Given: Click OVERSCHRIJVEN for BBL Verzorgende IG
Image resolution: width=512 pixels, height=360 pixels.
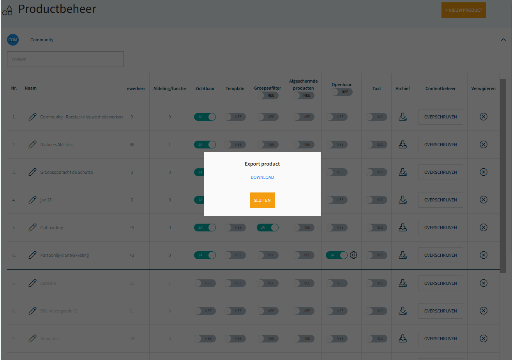Looking at the screenshot, I should tap(440, 311).
